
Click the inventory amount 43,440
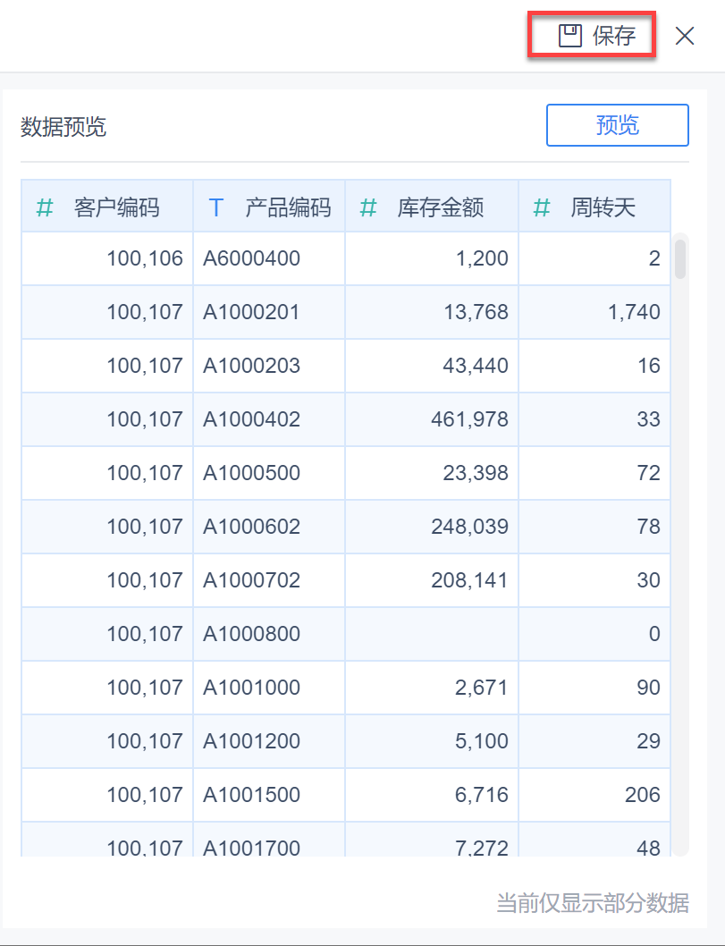(x=432, y=366)
